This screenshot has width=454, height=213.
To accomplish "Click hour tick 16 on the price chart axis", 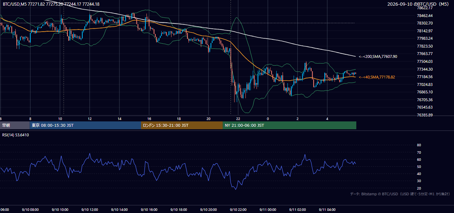I will (149, 119).
